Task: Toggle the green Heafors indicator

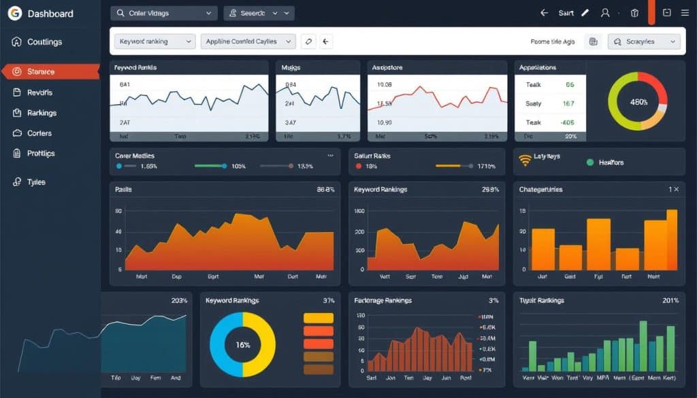Action: (590, 163)
